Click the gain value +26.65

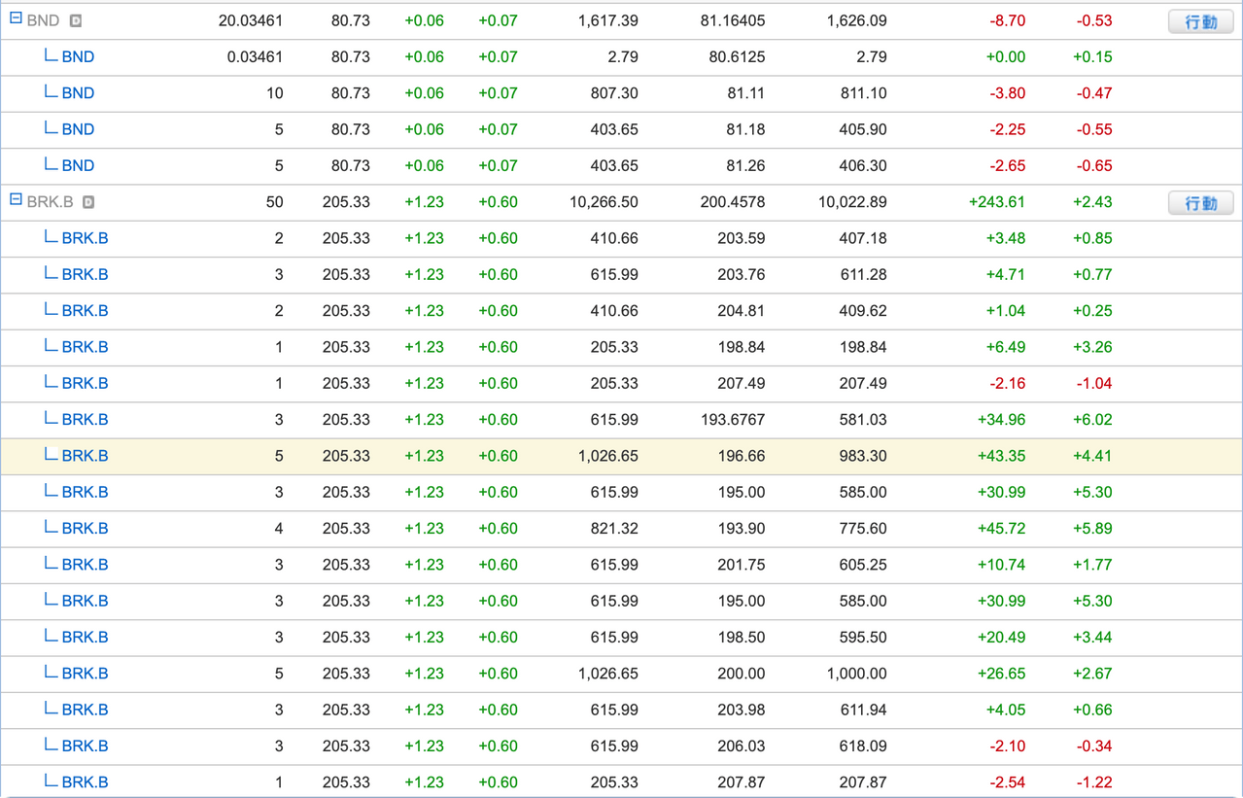1002,674
